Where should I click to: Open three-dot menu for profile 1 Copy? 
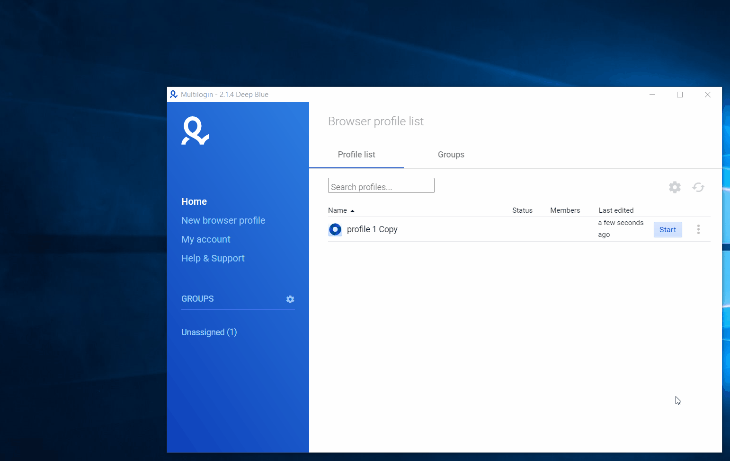pos(698,229)
